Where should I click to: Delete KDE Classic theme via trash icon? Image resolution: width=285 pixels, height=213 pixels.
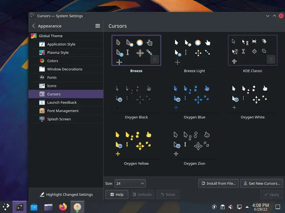click(271, 59)
